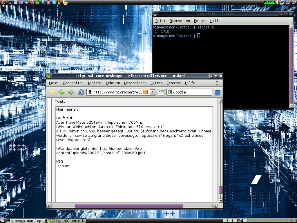Screen dimensions: 297x223
Task: Open the Lesezeichen menu
Action: click(135, 83)
